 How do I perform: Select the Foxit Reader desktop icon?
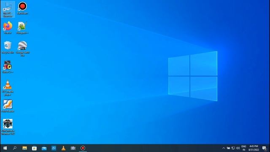click(8, 106)
